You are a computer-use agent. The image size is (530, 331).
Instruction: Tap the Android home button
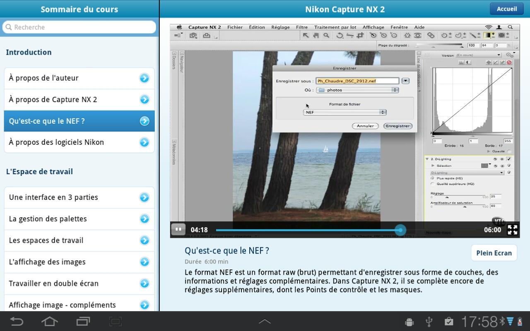pos(49,321)
